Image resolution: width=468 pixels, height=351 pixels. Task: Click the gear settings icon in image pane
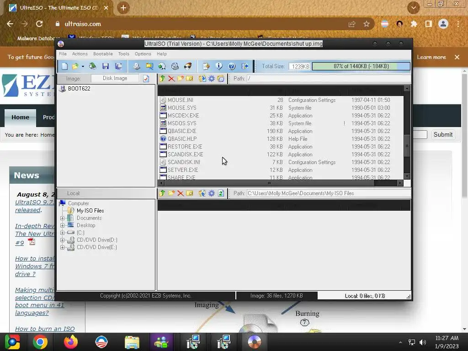(x=212, y=79)
